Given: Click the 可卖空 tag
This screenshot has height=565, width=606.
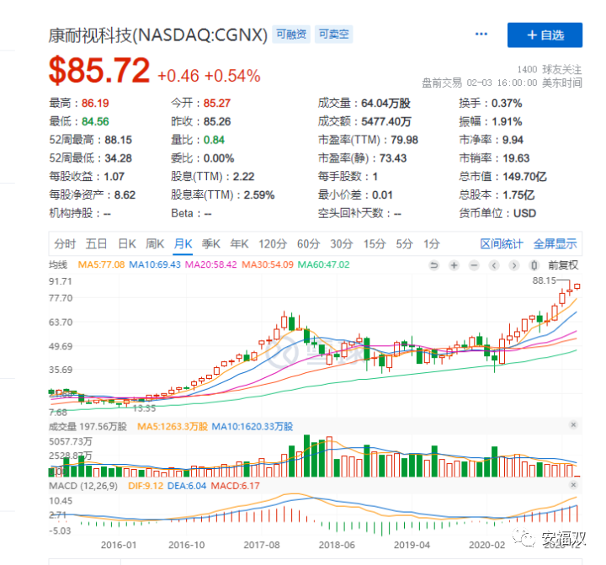Looking at the screenshot, I should pos(333,35).
